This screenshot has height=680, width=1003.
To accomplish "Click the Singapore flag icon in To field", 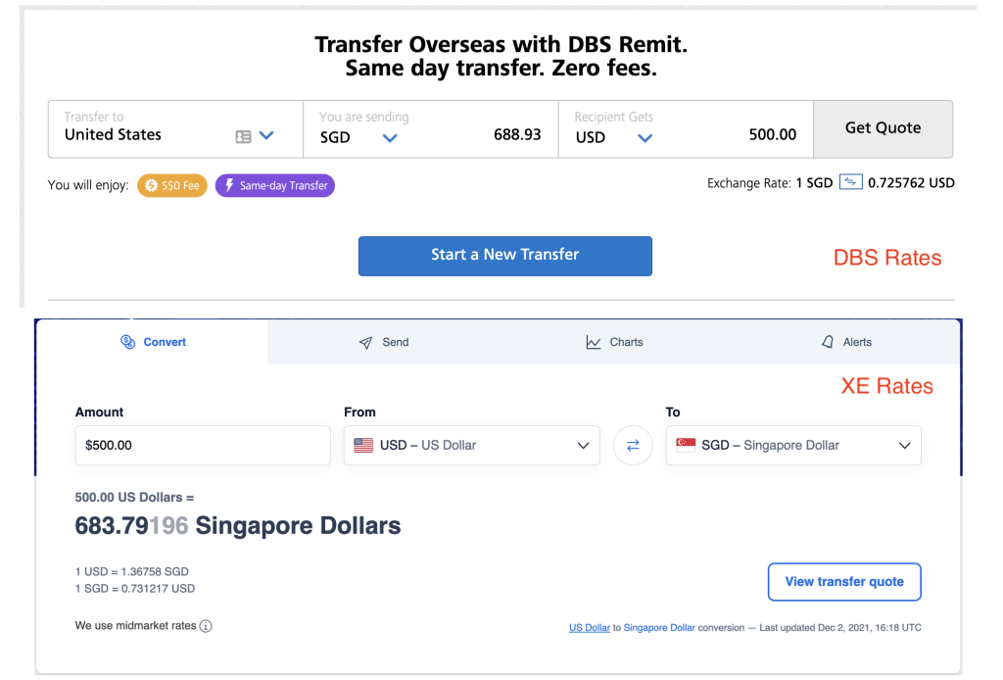I will click(x=686, y=445).
